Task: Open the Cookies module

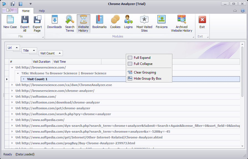Action: pyautogui.click(x=115, y=24)
